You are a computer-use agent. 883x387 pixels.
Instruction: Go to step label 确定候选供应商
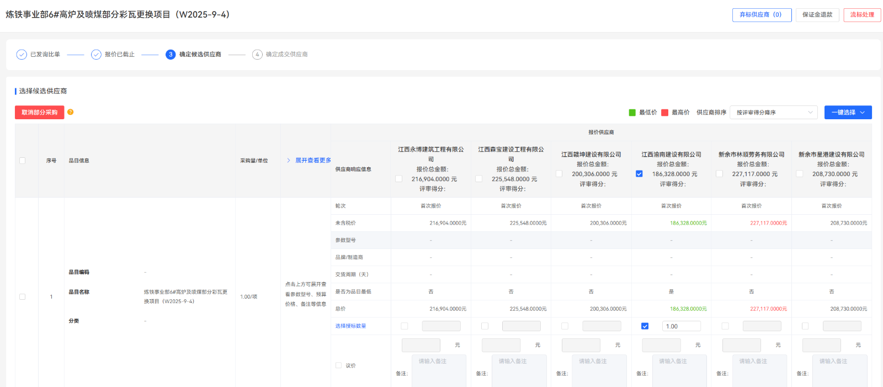[x=200, y=55]
